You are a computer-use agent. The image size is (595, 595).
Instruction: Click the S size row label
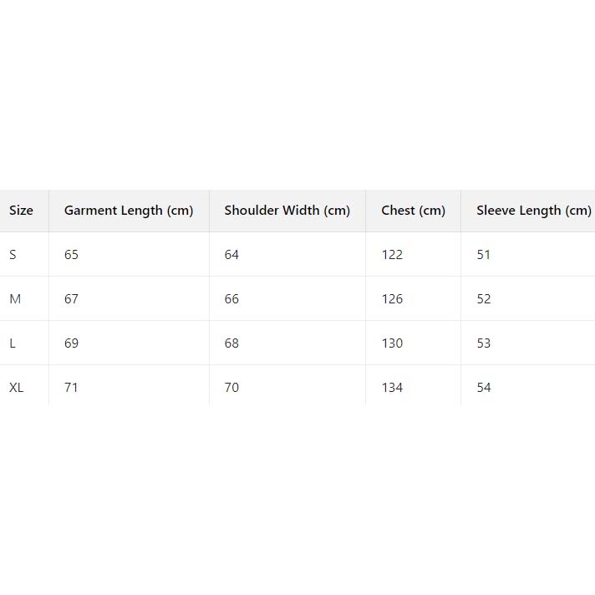(13, 255)
